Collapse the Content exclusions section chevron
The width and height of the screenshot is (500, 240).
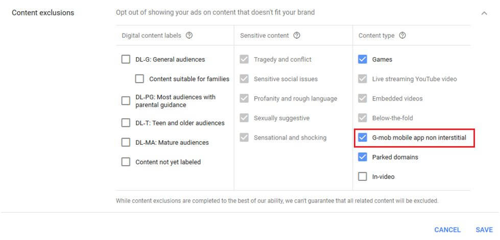(x=484, y=13)
